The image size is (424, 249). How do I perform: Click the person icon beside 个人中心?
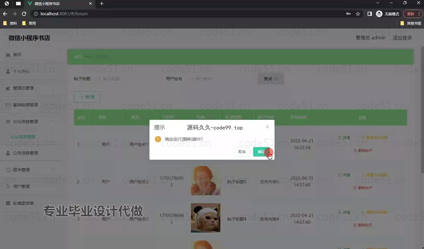tap(8, 71)
